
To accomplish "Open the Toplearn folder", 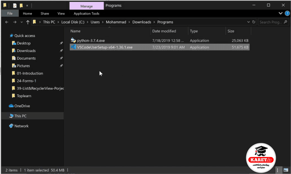I will [x=24, y=96].
